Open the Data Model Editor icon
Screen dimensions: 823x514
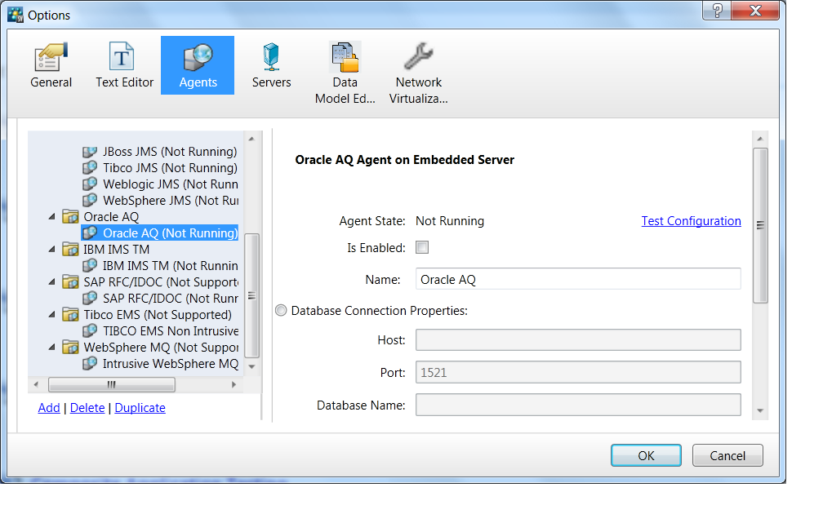[345, 58]
